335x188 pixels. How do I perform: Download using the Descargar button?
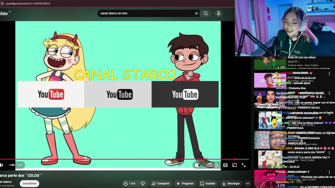tap(231, 184)
